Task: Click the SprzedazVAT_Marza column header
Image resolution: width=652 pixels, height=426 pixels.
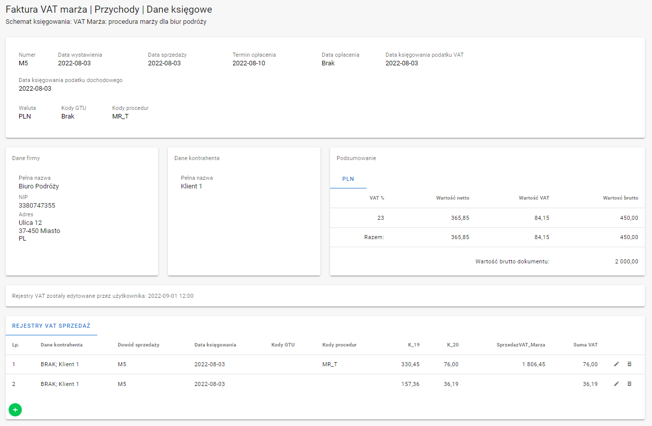Action: tap(521, 345)
